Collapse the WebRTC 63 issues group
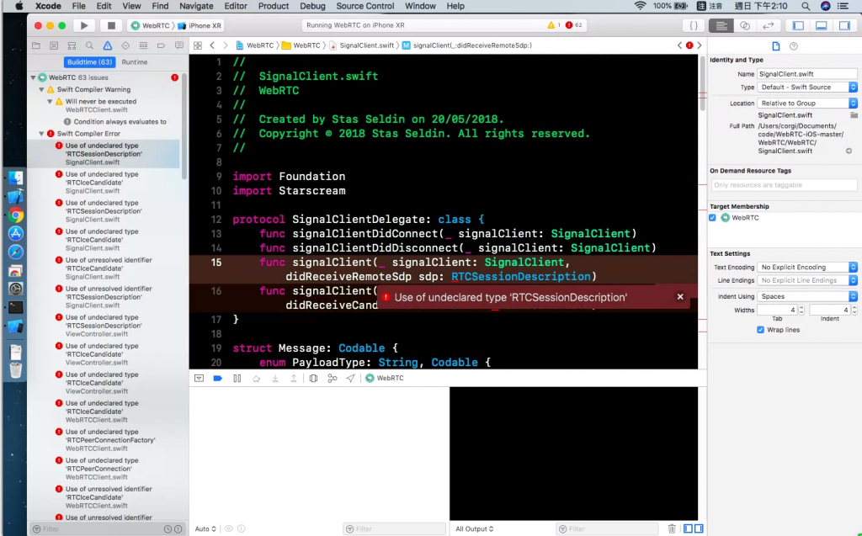The height and width of the screenshot is (536, 862). pos(33,77)
